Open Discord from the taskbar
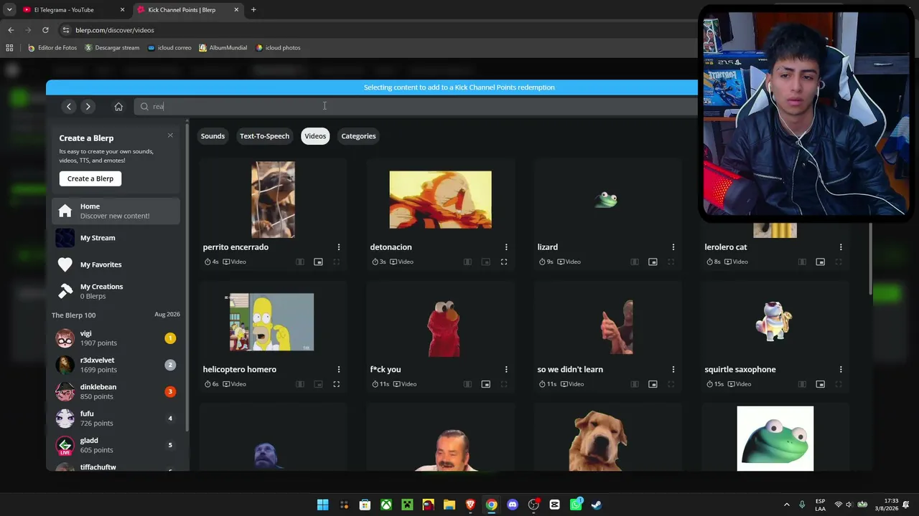This screenshot has height=516, width=919. (513, 505)
